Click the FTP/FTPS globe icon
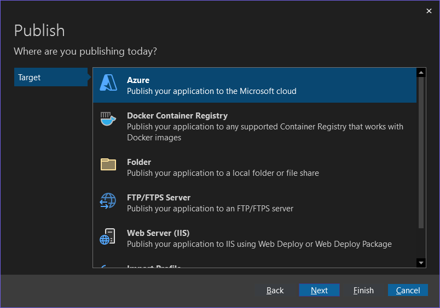Viewport: 440px width, 308px height. [x=108, y=201]
